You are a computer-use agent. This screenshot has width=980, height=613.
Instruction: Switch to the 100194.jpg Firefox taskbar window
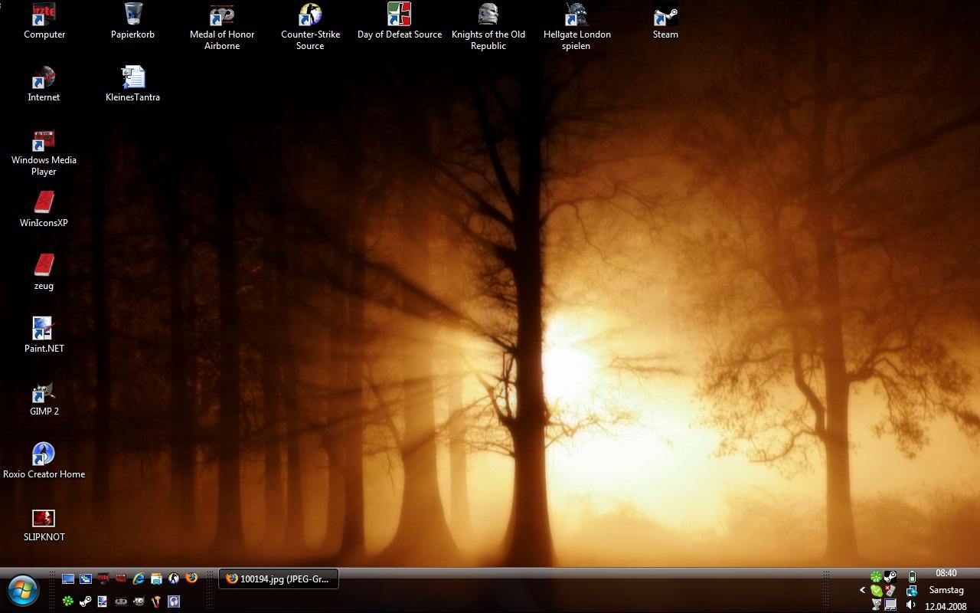(279, 579)
